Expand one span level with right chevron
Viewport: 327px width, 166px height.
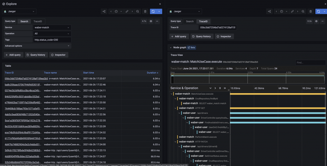pyautogui.click(x=215, y=88)
